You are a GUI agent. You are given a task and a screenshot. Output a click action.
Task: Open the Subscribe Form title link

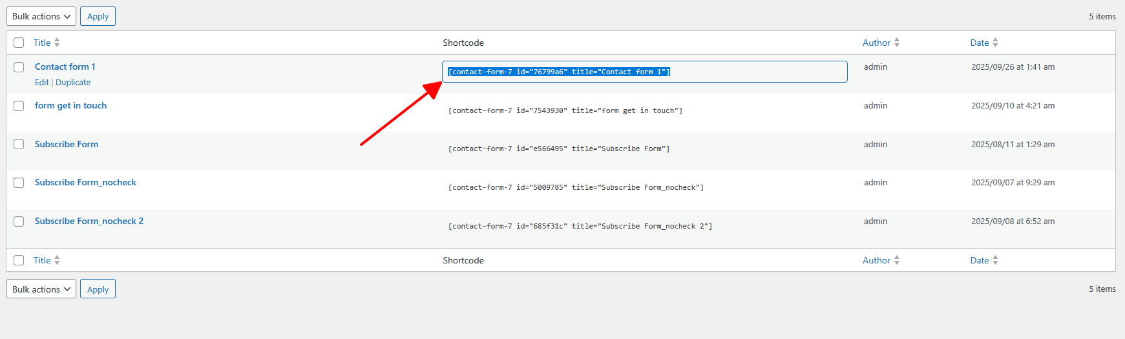(x=67, y=144)
